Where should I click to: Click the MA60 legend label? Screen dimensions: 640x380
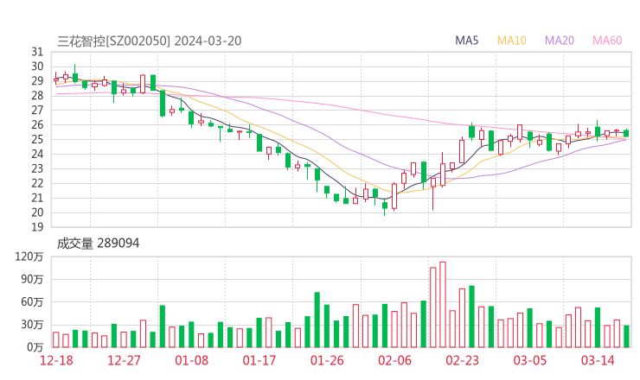click(607, 41)
